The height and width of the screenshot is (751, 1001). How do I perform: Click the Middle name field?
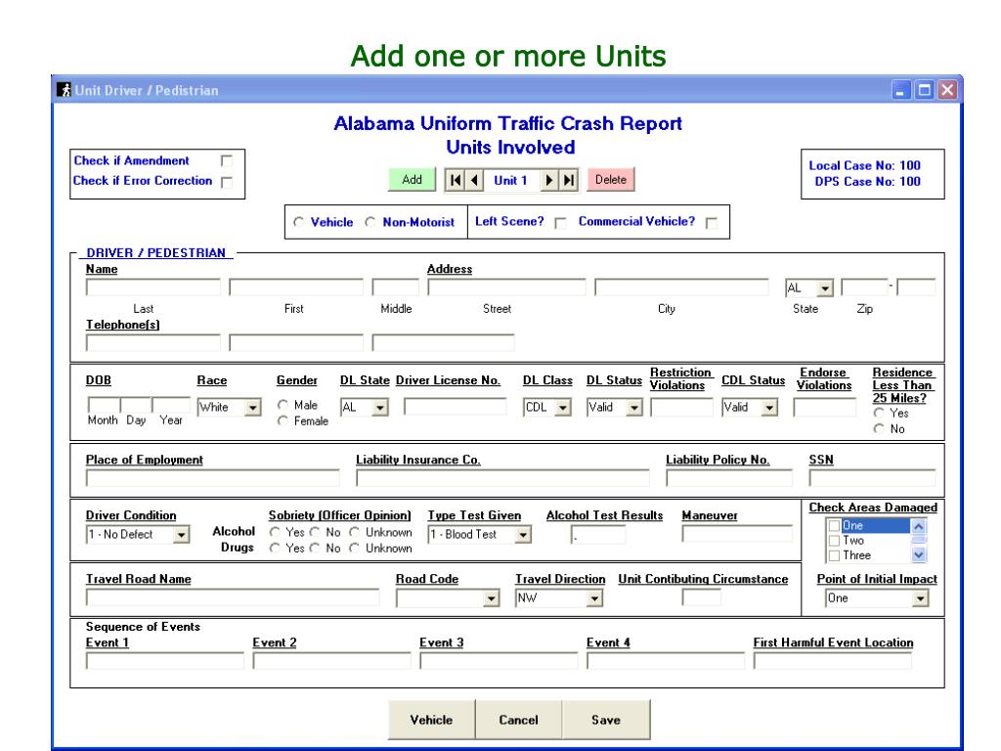pos(396,288)
